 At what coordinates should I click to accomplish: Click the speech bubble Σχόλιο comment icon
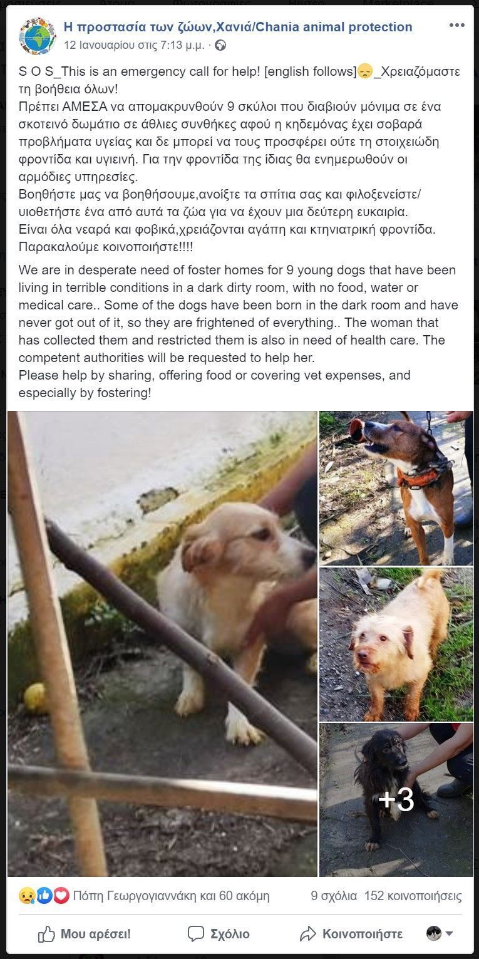196,935
